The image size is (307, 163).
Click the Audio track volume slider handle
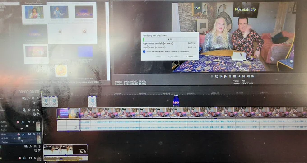pyautogui.click(x=27, y=126)
